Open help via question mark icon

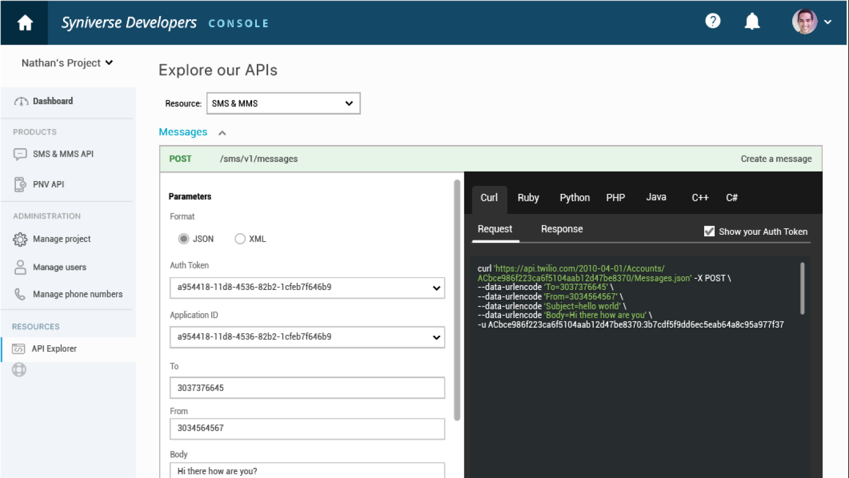click(713, 21)
